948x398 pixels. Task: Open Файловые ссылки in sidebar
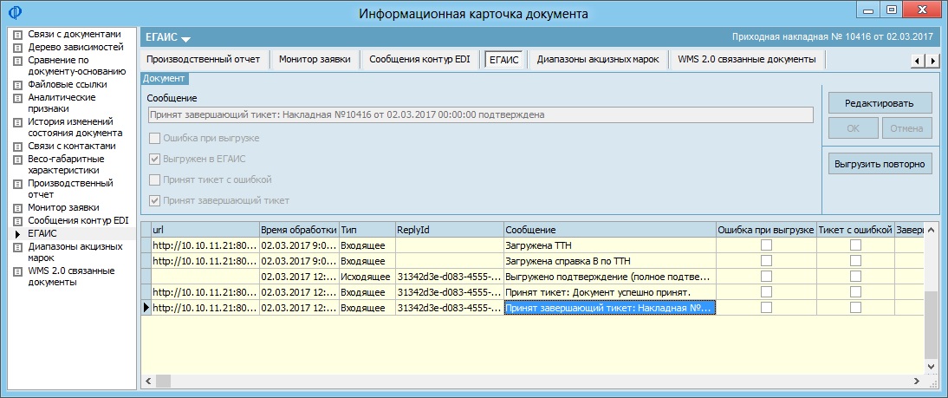coord(67,84)
